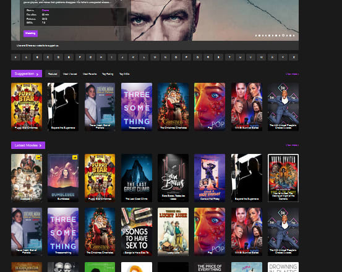Screen dimensions: 342x272
Task: Open the Lucky Luke poster
Action: pos(173,231)
